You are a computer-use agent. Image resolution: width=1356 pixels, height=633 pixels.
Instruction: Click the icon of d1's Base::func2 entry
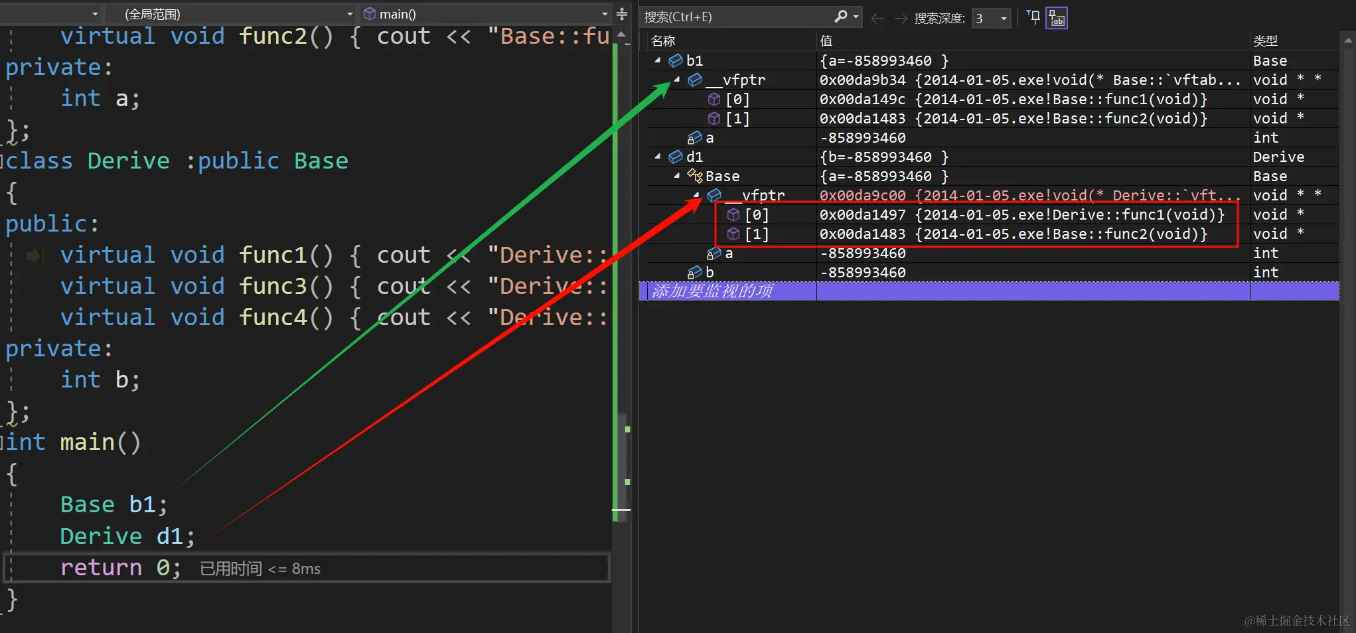(733, 234)
